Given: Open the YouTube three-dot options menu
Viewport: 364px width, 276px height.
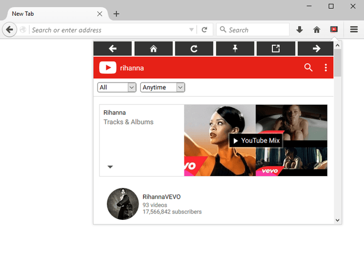Looking at the screenshot, I should click(x=326, y=67).
